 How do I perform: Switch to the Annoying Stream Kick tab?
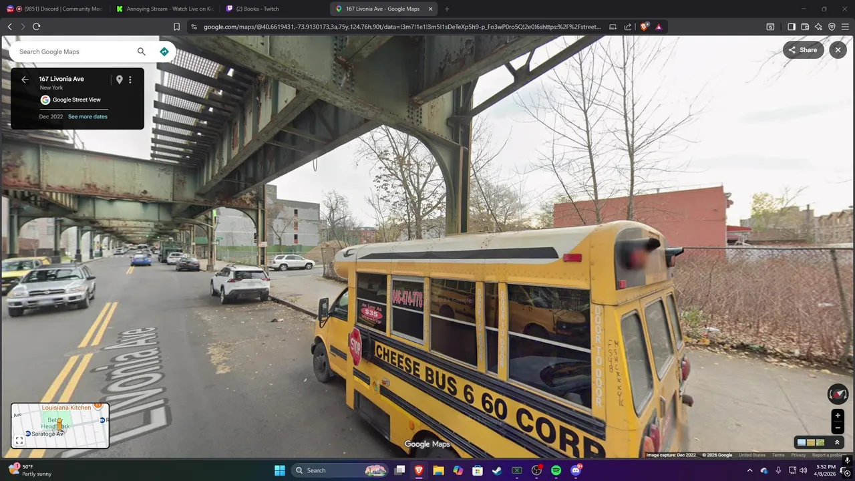(164, 9)
